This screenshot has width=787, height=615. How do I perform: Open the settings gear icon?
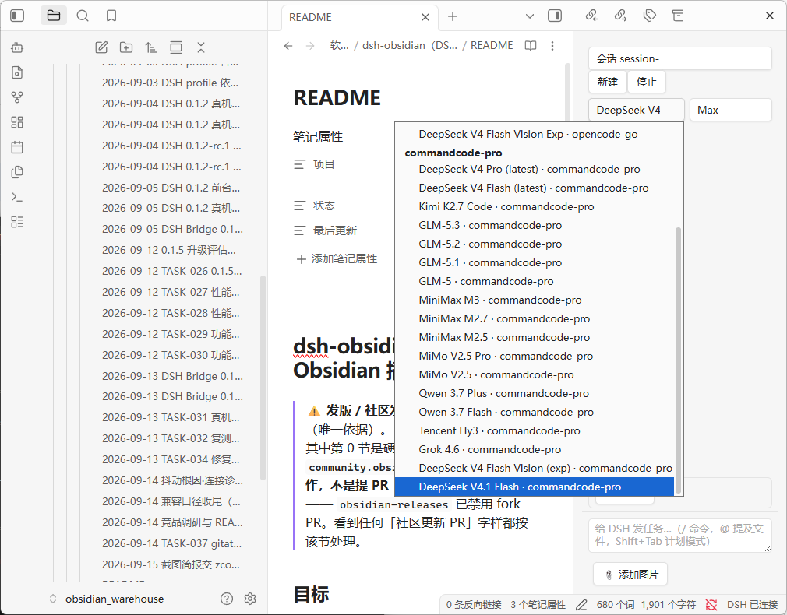(250, 599)
